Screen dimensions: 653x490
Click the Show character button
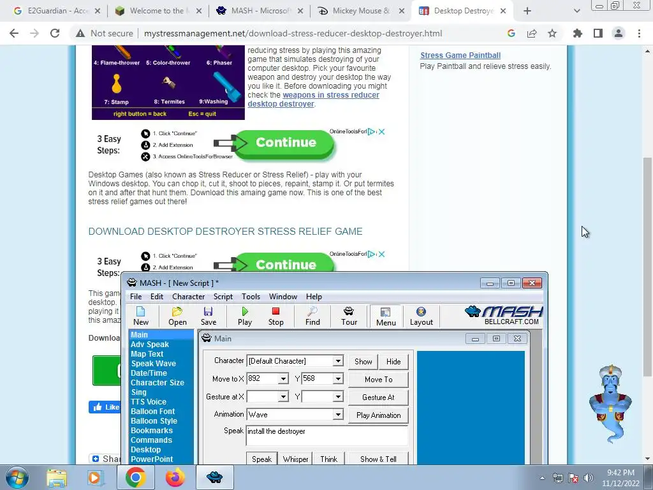[363, 362]
